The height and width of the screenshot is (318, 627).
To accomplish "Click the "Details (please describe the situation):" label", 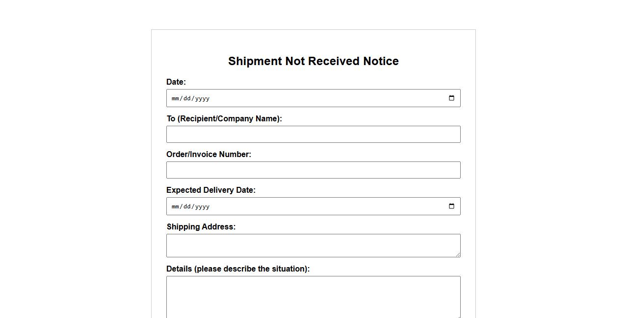I will [238, 269].
